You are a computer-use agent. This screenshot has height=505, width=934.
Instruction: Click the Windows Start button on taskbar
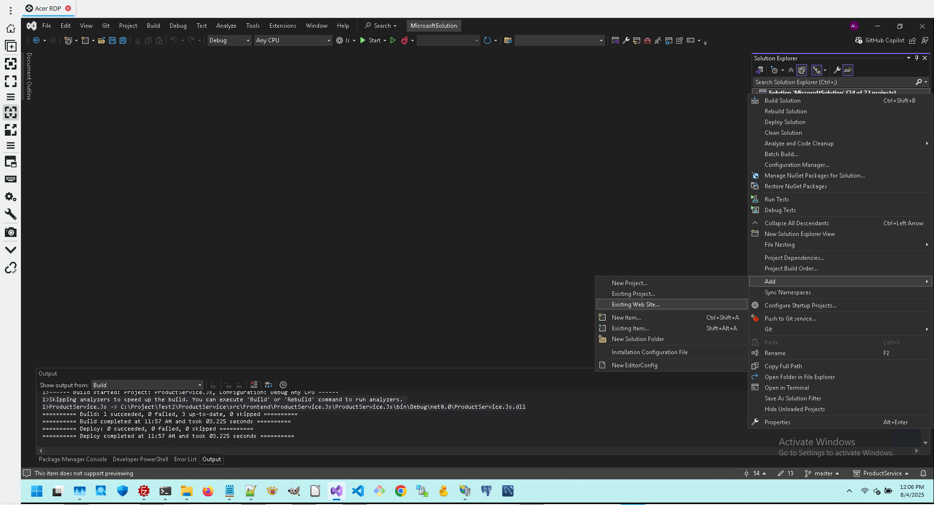(x=36, y=491)
